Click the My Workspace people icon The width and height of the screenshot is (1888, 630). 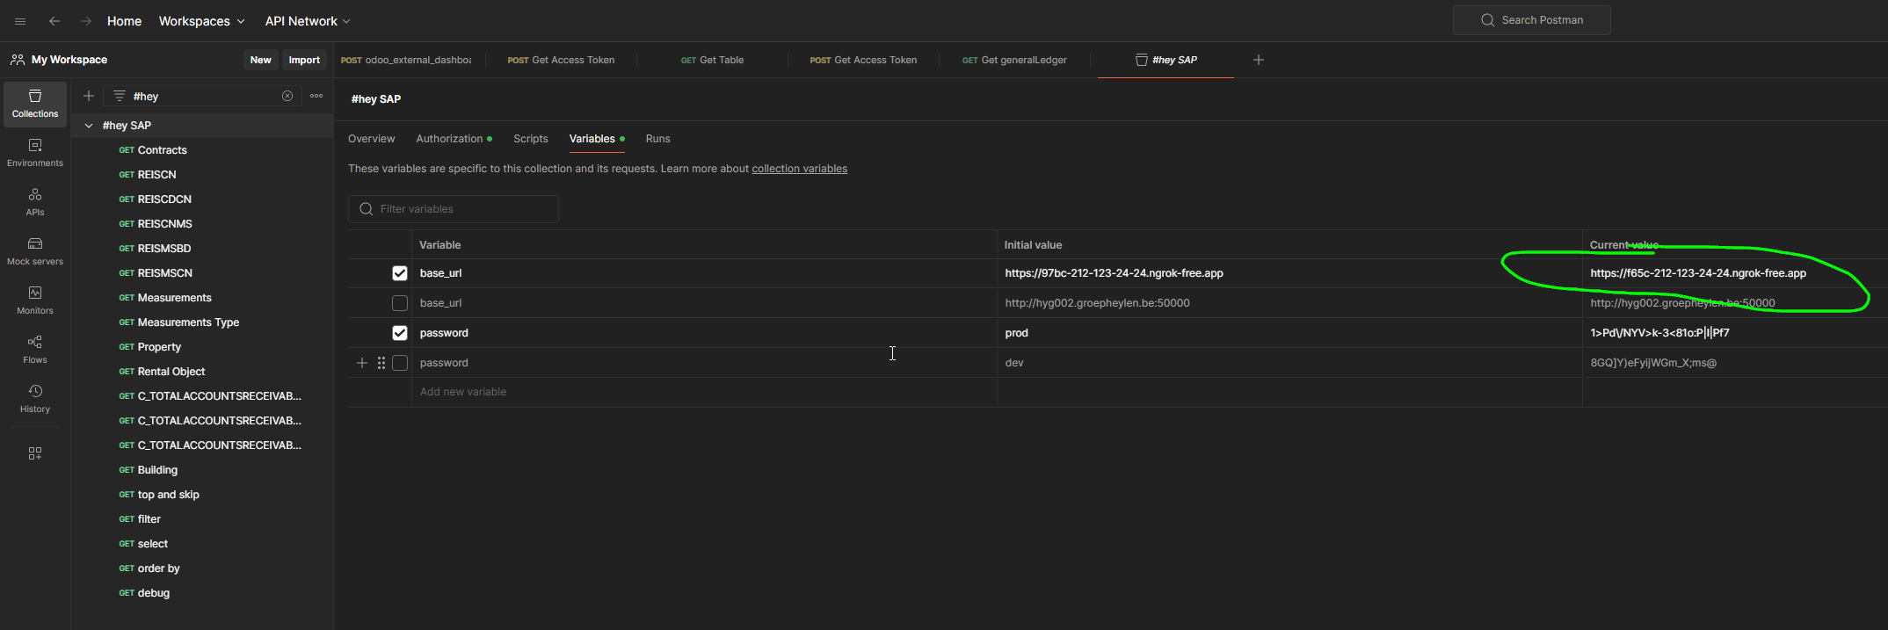coord(18,60)
